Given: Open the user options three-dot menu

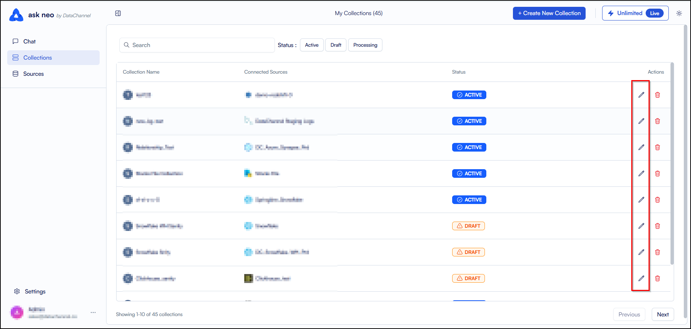Looking at the screenshot, I should (x=93, y=312).
